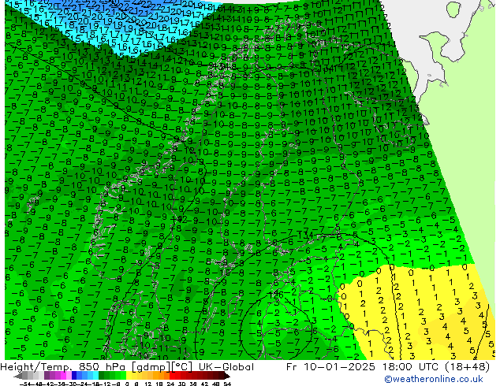Click the '-54' legend scale value
Viewport: 500px width, 386px height.
[x=25, y=384]
